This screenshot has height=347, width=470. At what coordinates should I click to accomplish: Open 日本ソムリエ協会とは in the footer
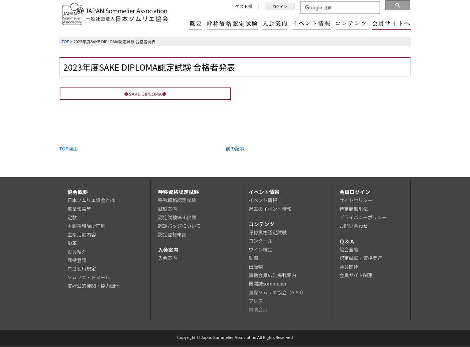click(x=91, y=200)
